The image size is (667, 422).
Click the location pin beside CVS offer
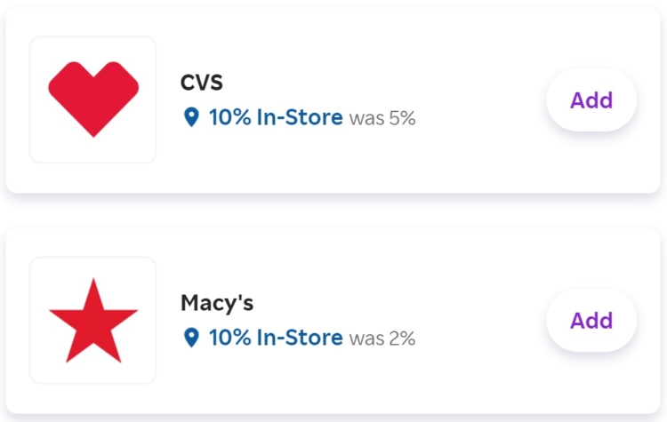coord(191,117)
